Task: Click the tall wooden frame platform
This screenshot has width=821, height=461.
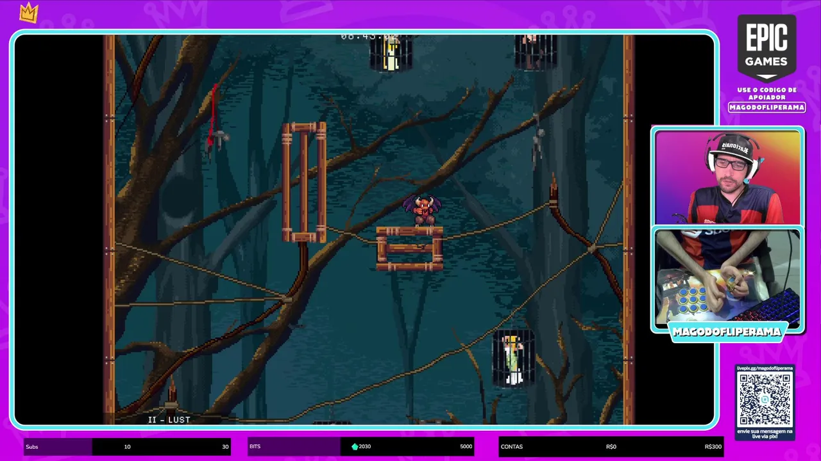Action: [x=304, y=182]
